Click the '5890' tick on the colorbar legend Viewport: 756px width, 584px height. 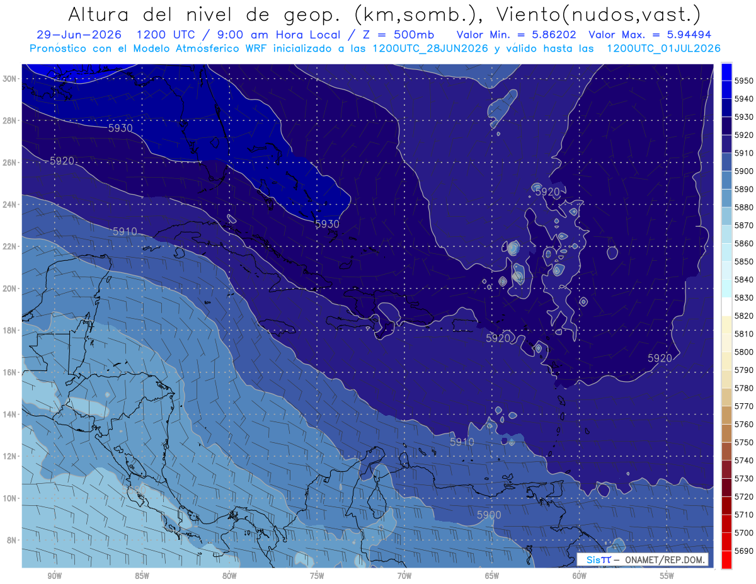click(x=743, y=189)
